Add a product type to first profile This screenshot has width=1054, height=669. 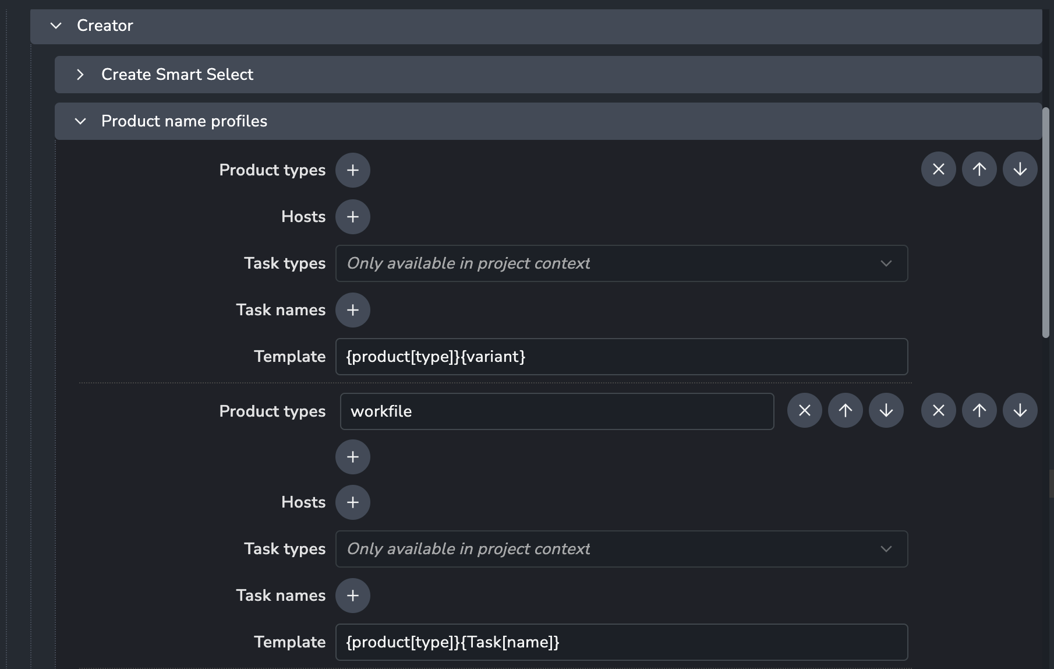pyautogui.click(x=352, y=170)
